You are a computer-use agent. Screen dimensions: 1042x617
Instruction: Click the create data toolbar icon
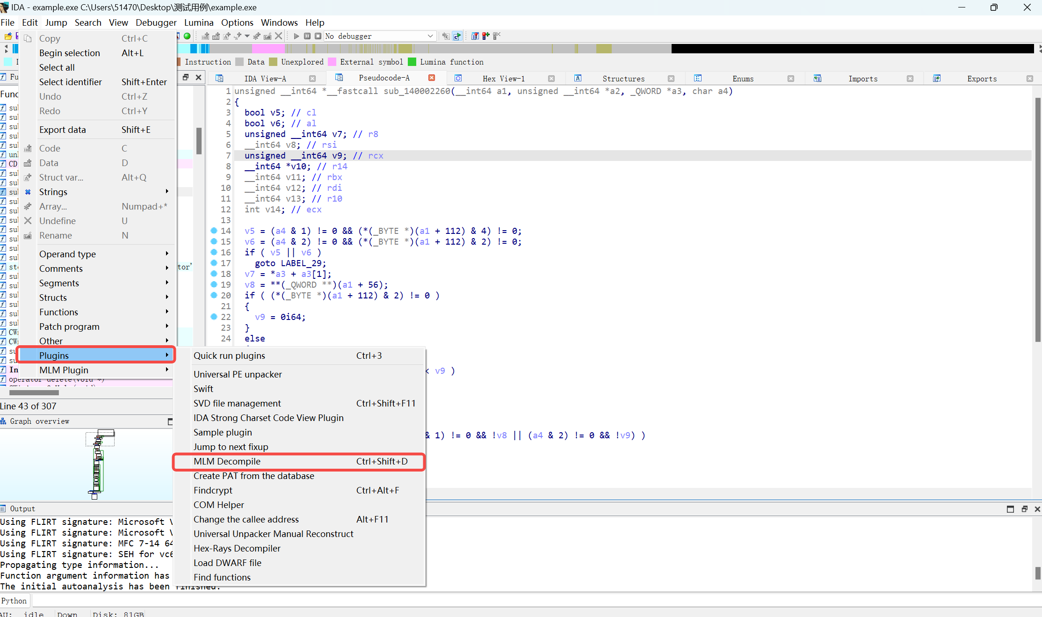pos(216,36)
